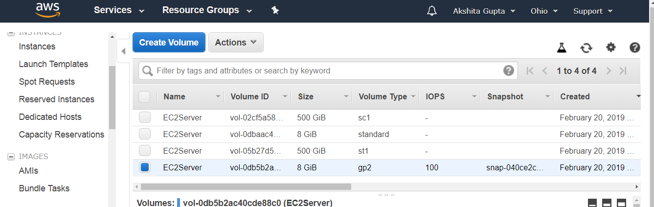654x207 pixels.
Task: Click the filter help icon in search box
Action: point(509,70)
